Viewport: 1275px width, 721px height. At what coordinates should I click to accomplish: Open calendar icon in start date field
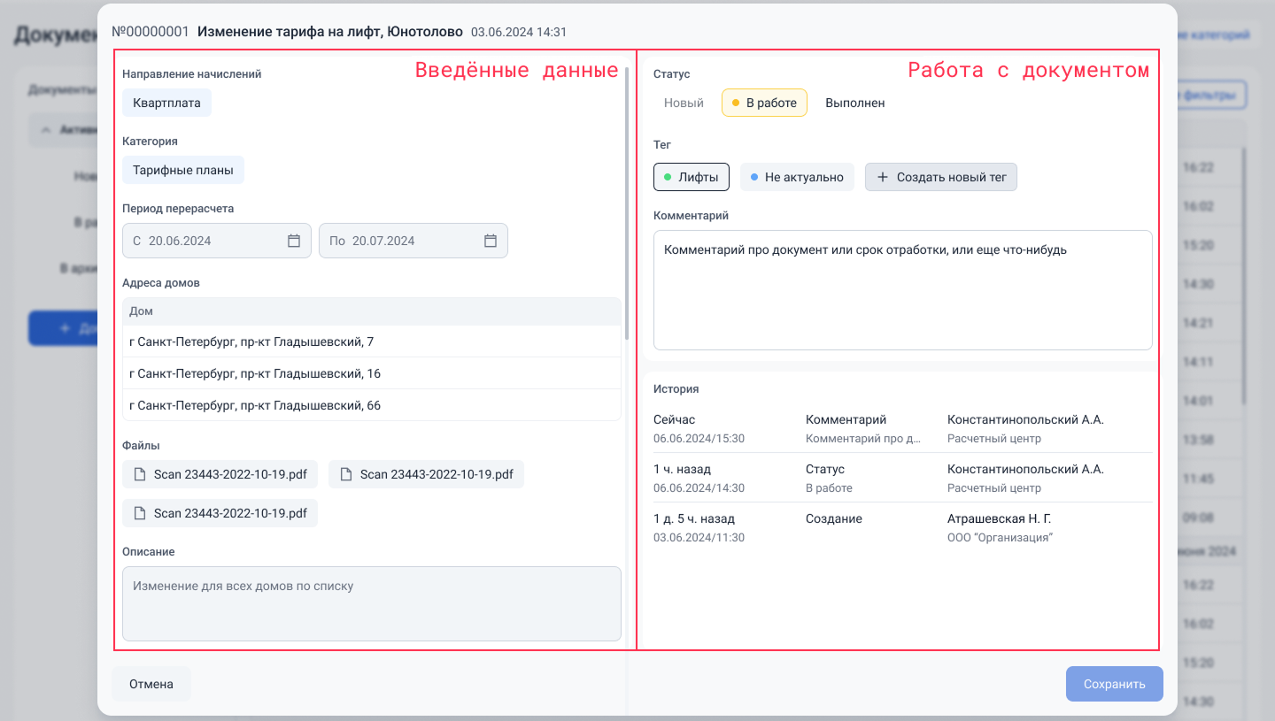[294, 241]
